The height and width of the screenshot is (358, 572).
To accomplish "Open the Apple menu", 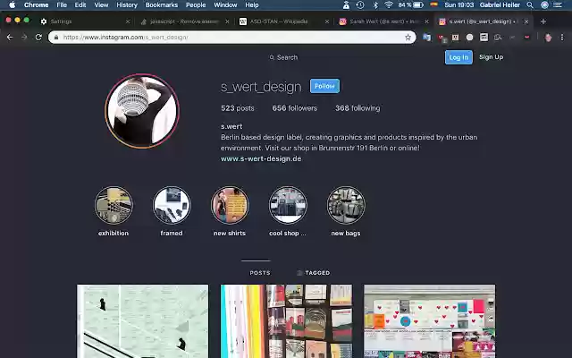I will 12,4.
